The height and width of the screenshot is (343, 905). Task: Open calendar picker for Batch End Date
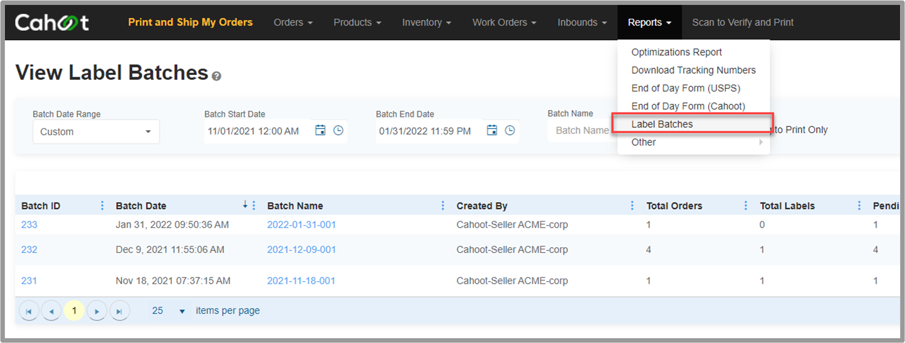492,130
